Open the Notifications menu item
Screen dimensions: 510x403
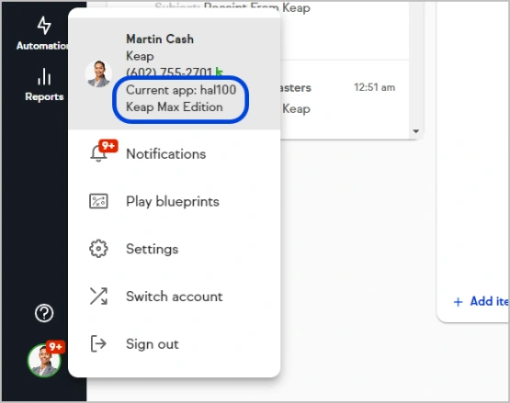(166, 154)
